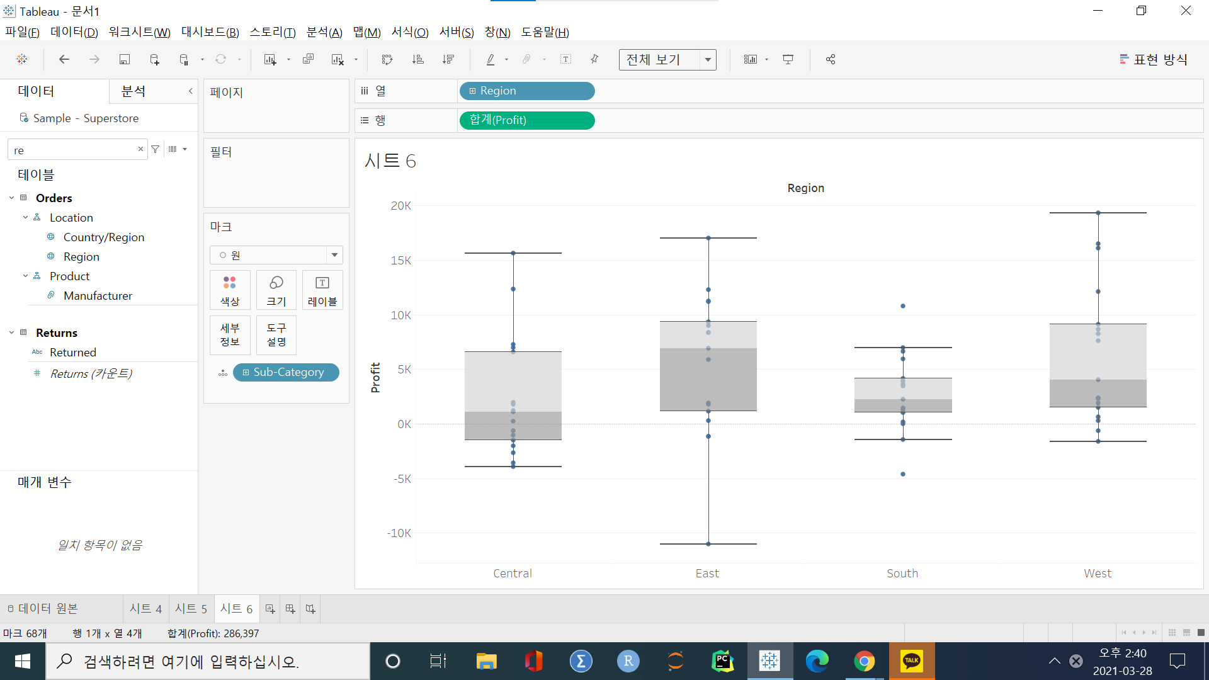Open the 분석(A) menu
The width and height of the screenshot is (1209, 680).
[x=324, y=32]
